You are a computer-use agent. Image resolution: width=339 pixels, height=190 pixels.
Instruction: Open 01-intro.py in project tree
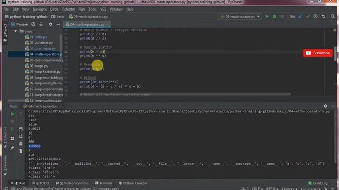pyautogui.click(x=36, y=37)
